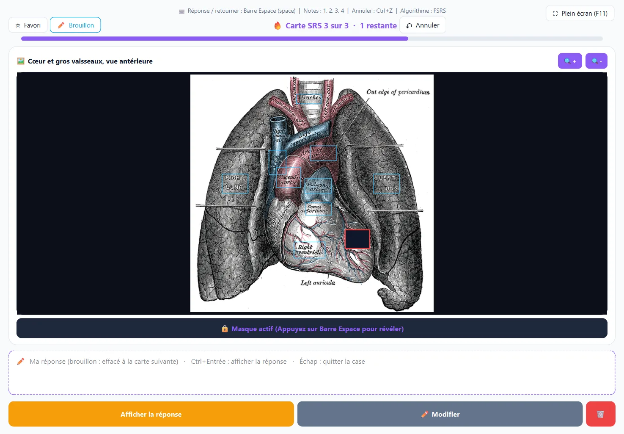
Task: Click the Pulmonary artery label box
Action: (x=319, y=187)
